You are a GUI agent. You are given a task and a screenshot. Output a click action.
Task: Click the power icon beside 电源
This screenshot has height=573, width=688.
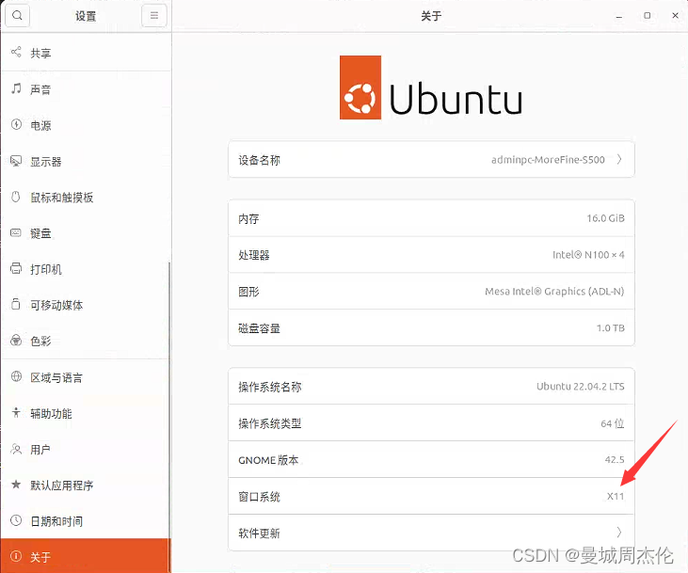[16, 124]
